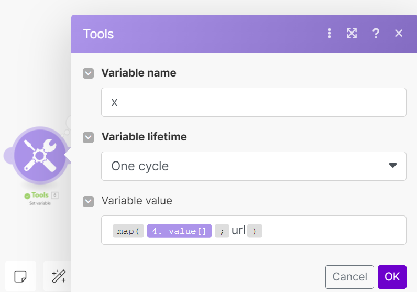Screen dimensions: 417x292
Task: Open the One cycle lifetime dropdown
Action: pos(246,166)
